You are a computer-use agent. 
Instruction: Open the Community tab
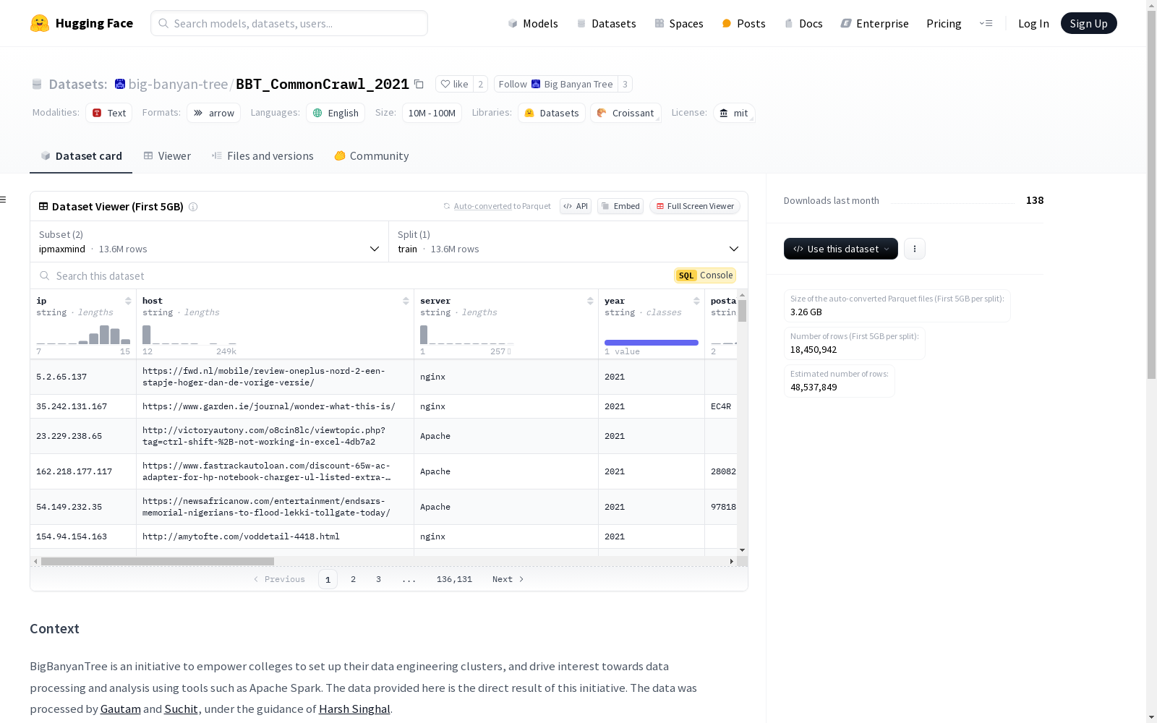point(372,155)
